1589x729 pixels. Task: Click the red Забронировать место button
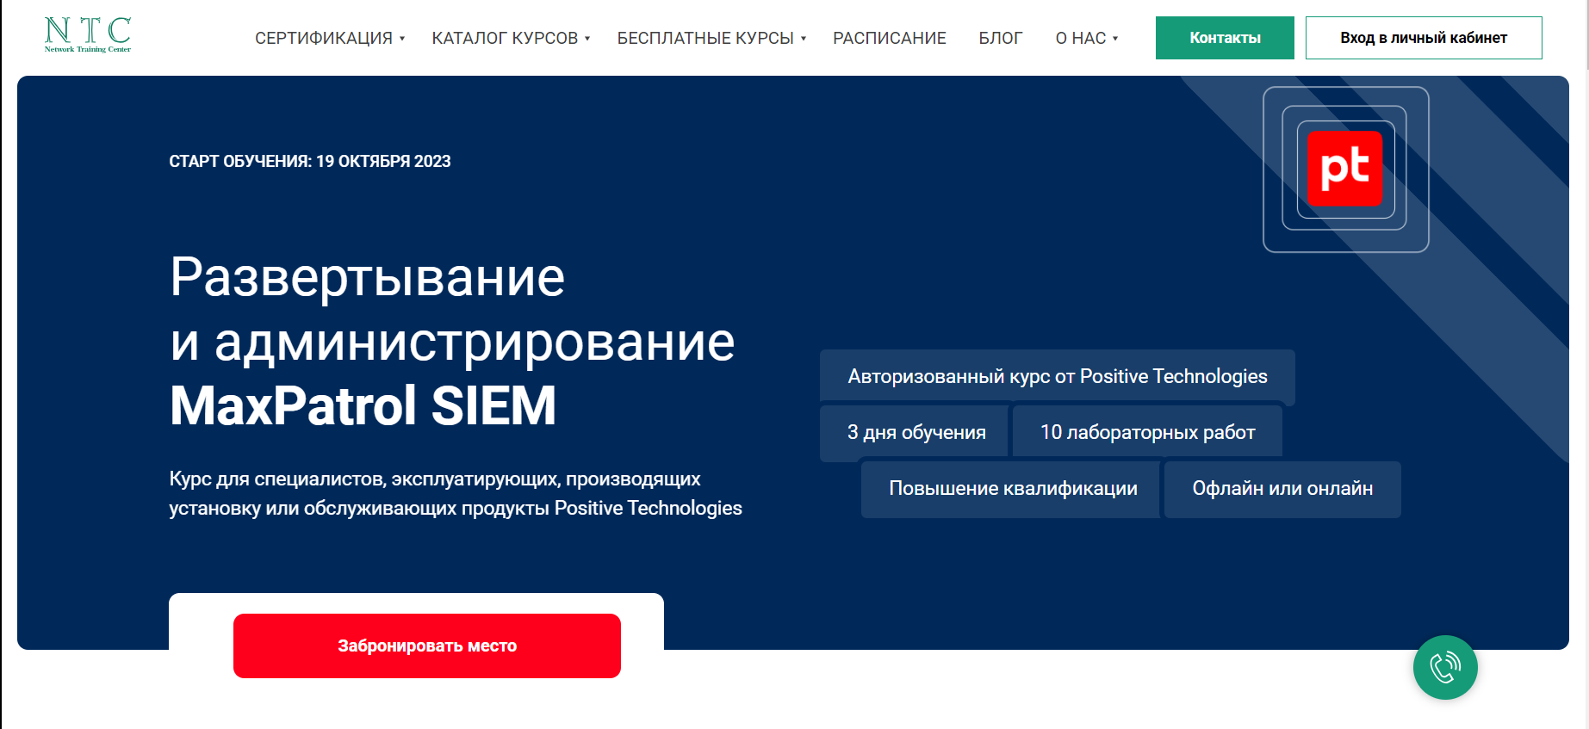[427, 646]
